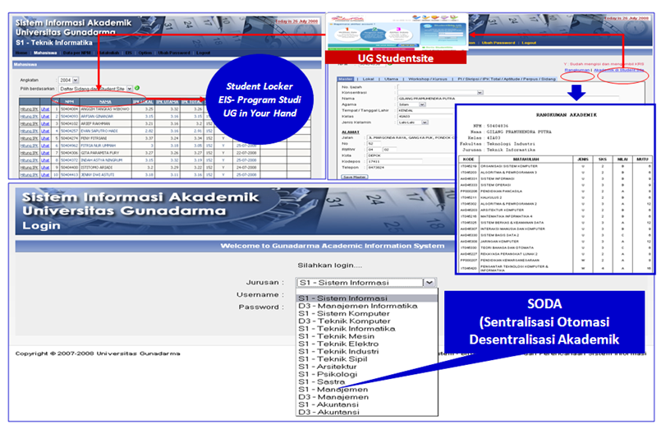
Task: Select S1 - Teknik Industri option
Action: (367, 351)
